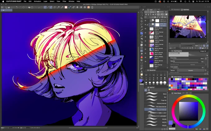211x131 pixels.
Task: Hide Layer 6 with its eye icon
Action: point(146,41)
